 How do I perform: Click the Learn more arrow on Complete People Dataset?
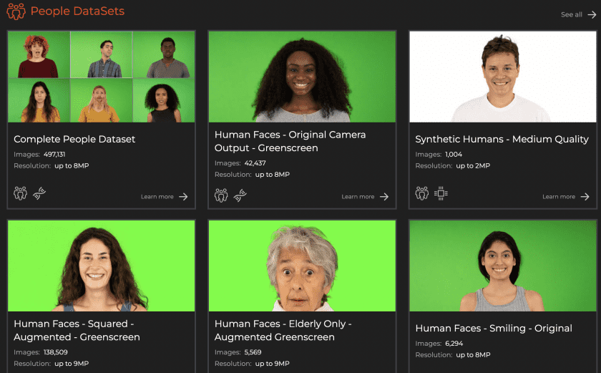pos(184,197)
